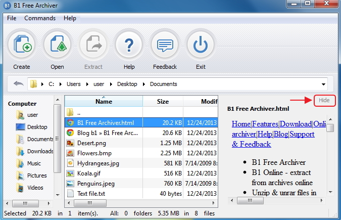Click the Penguins.jpeg file icon
This screenshot has height=220, width=341.
click(70, 184)
